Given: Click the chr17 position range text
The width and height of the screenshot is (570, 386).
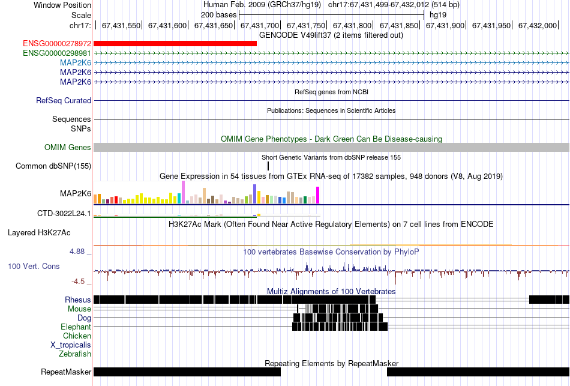Looking at the screenshot, I should pos(394,5).
